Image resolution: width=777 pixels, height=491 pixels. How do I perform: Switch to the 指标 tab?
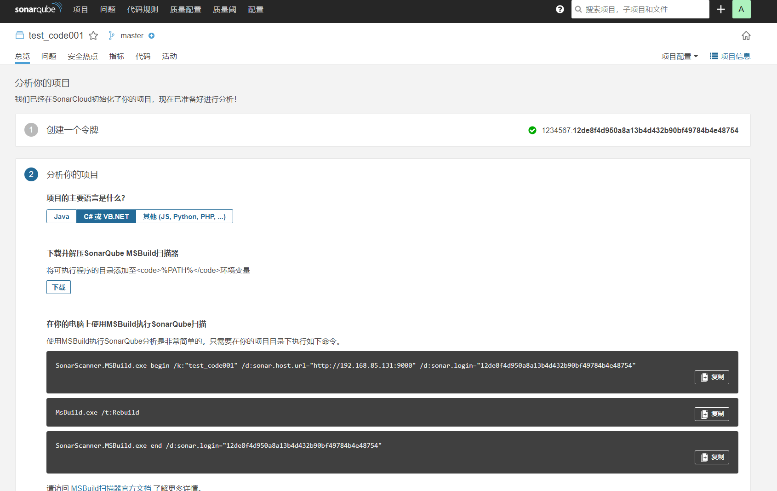point(116,56)
